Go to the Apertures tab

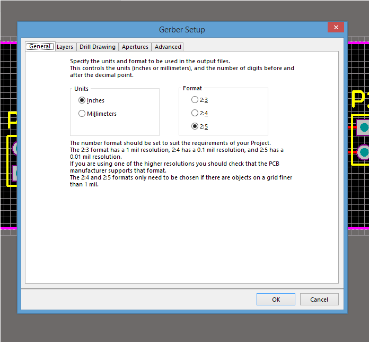tap(135, 47)
